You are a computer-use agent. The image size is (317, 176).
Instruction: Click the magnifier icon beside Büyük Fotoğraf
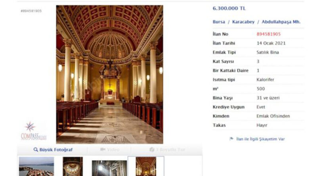36,150
